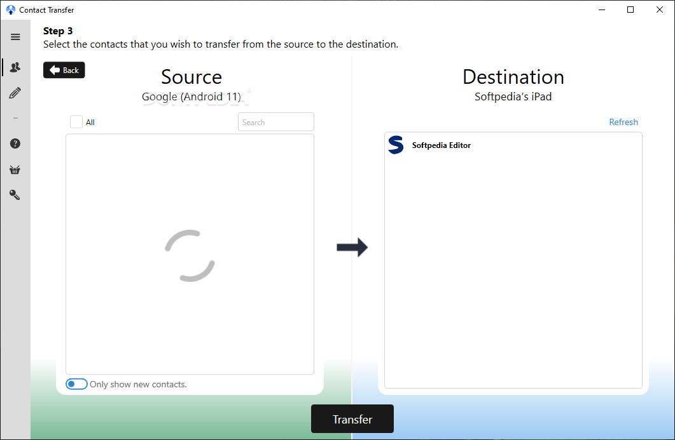Select the contacts icon in sidebar
This screenshot has height=440, width=675.
[15, 67]
